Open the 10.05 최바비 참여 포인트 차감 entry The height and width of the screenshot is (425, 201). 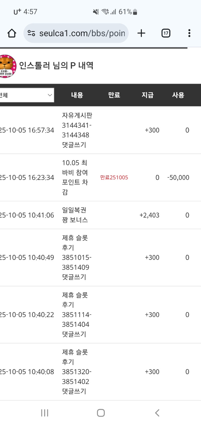pyautogui.click(x=75, y=177)
